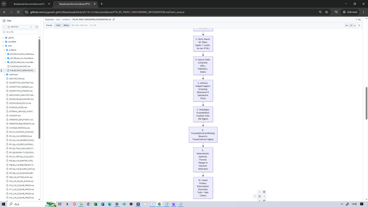Viewport: 368px width, 207px height.
Task: Switch to Code tab
Action: click(58, 25)
